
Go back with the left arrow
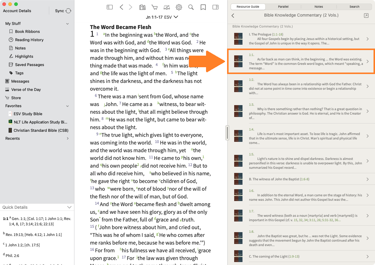click(x=121, y=7)
